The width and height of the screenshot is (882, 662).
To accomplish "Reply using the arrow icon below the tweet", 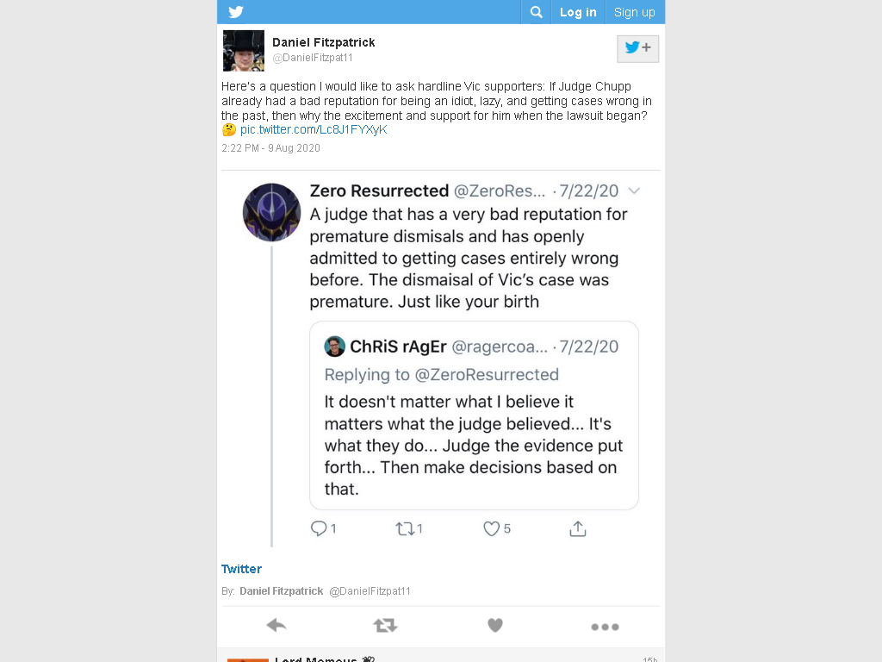I will coord(276,626).
